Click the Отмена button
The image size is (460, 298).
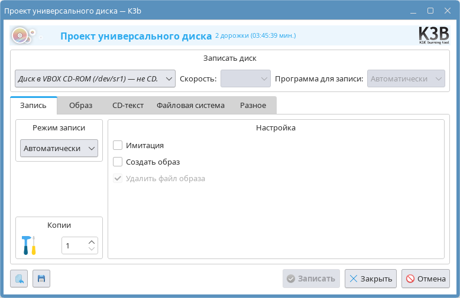pyautogui.click(x=425, y=279)
